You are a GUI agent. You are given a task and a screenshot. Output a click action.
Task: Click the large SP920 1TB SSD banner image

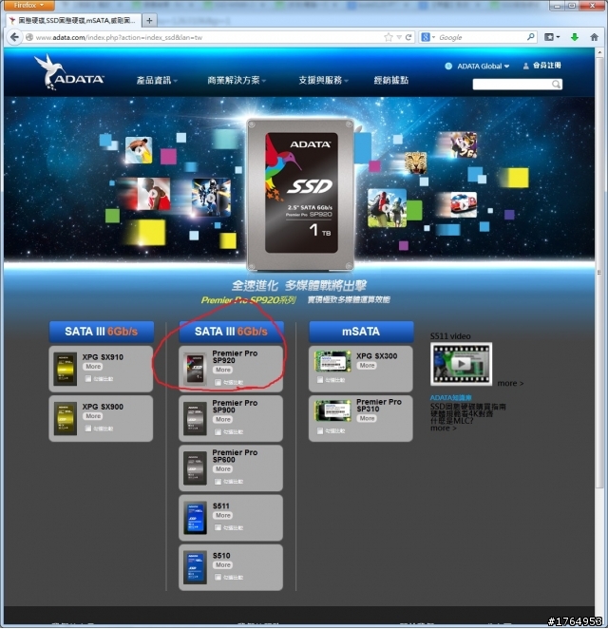(301, 195)
